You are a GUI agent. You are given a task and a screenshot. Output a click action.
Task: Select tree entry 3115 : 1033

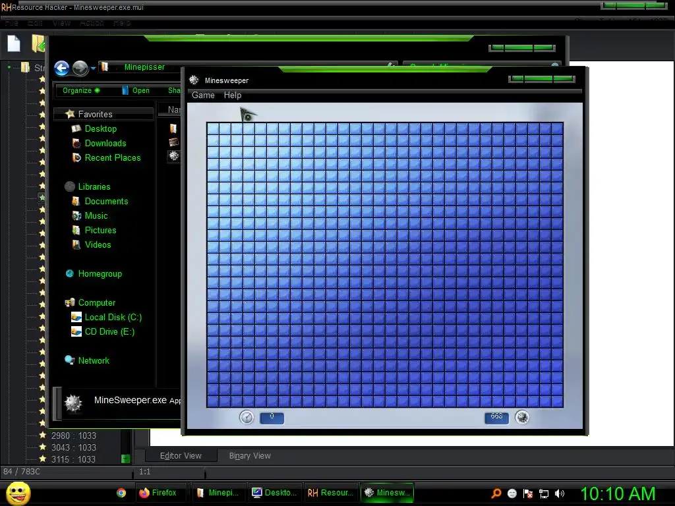point(73,459)
